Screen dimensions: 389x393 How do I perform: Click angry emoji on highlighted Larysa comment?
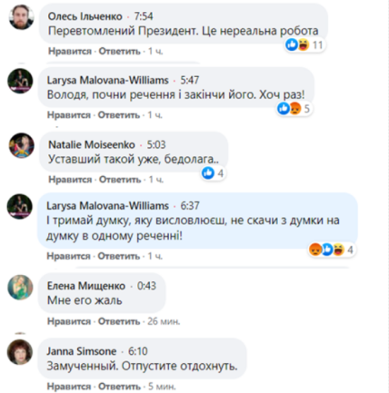(315, 250)
